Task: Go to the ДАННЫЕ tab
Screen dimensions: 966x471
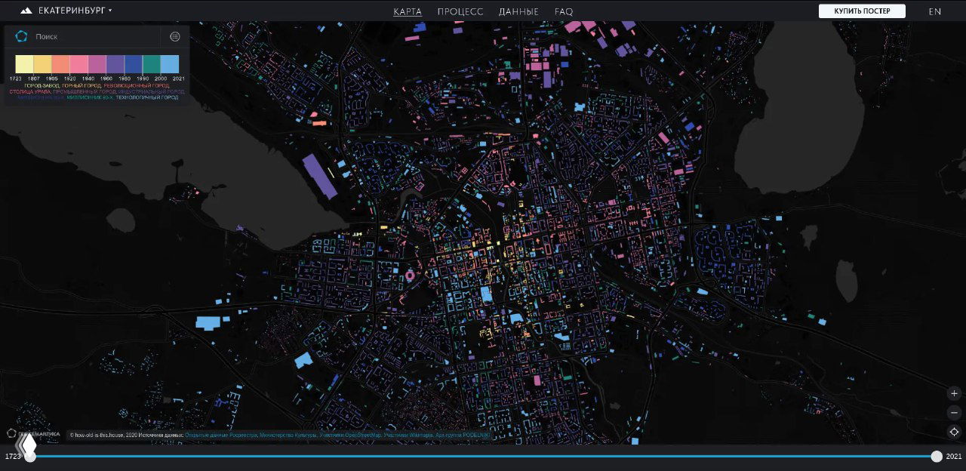Action: [518, 11]
